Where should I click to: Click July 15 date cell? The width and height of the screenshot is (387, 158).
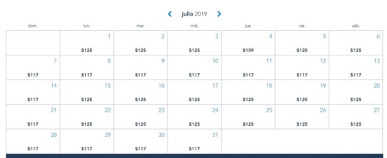click(87, 92)
